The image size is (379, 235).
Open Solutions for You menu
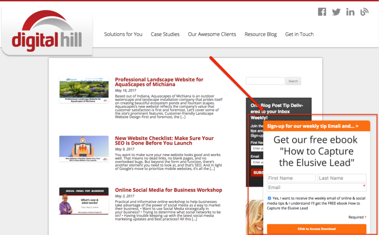coord(123,34)
